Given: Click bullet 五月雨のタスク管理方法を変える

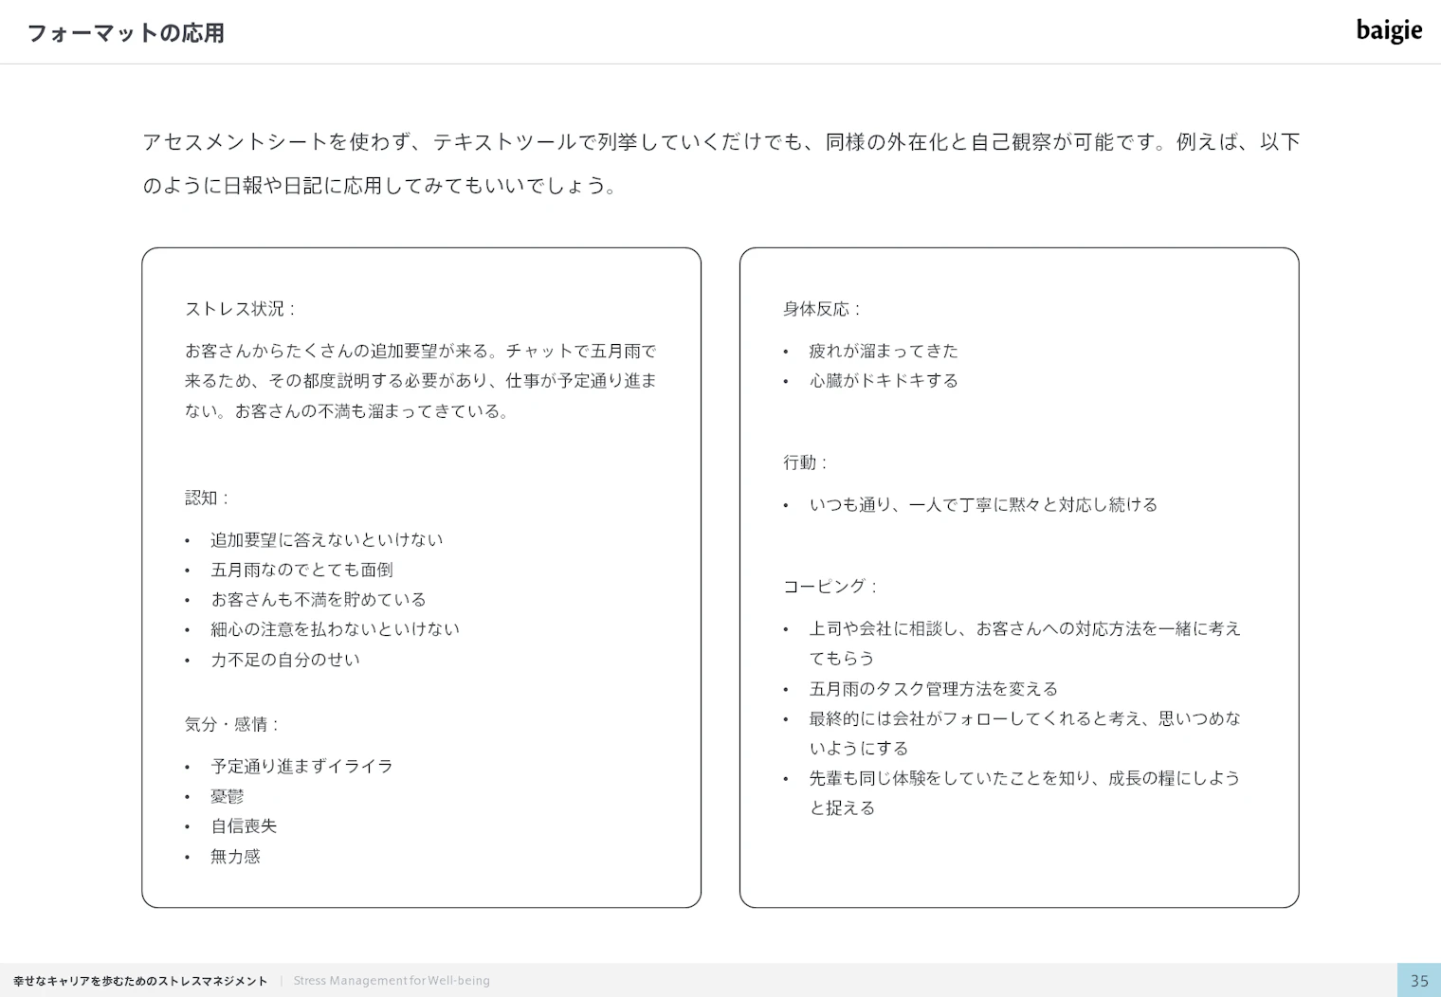Looking at the screenshot, I should coord(934,689).
